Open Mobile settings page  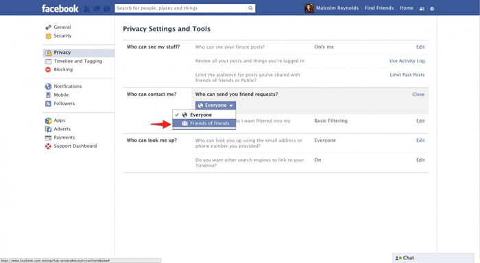(x=61, y=95)
